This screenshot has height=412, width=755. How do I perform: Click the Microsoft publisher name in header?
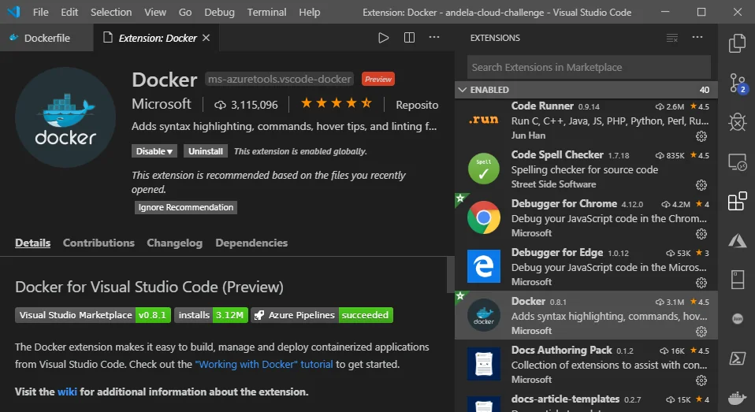click(x=162, y=104)
